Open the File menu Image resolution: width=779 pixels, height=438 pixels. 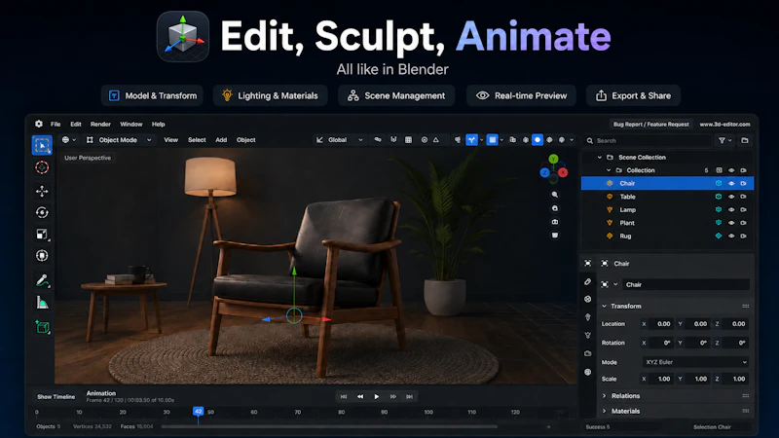pyautogui.click(x=56, y=125)
